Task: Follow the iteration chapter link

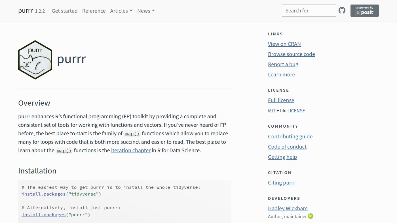Action: click(x=131, y=150)
